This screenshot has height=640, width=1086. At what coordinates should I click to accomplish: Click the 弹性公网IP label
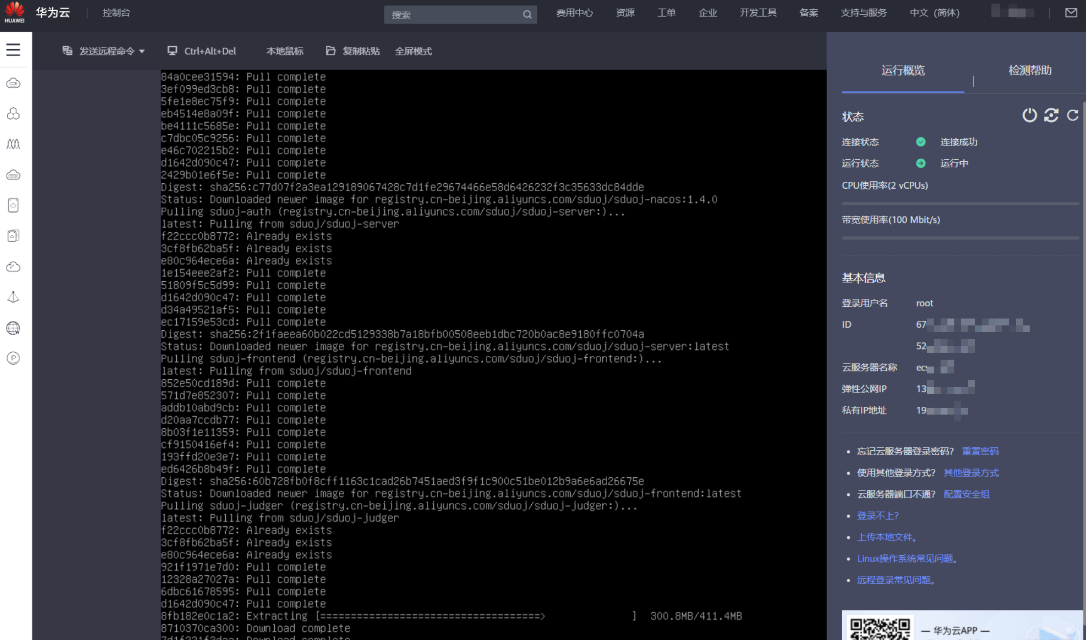[x=864, y=389]
